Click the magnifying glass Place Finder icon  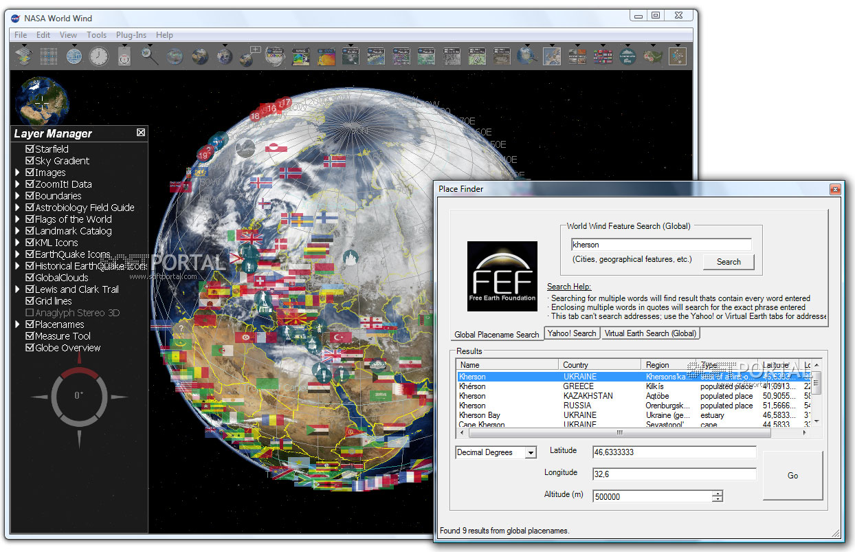(149, 56)
